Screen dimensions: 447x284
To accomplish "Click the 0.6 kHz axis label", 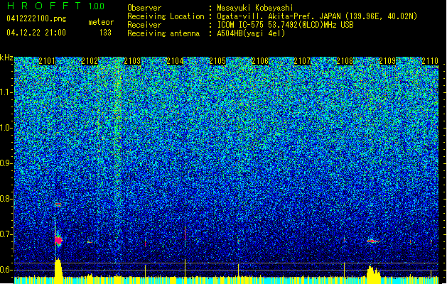I will (6, 270).
